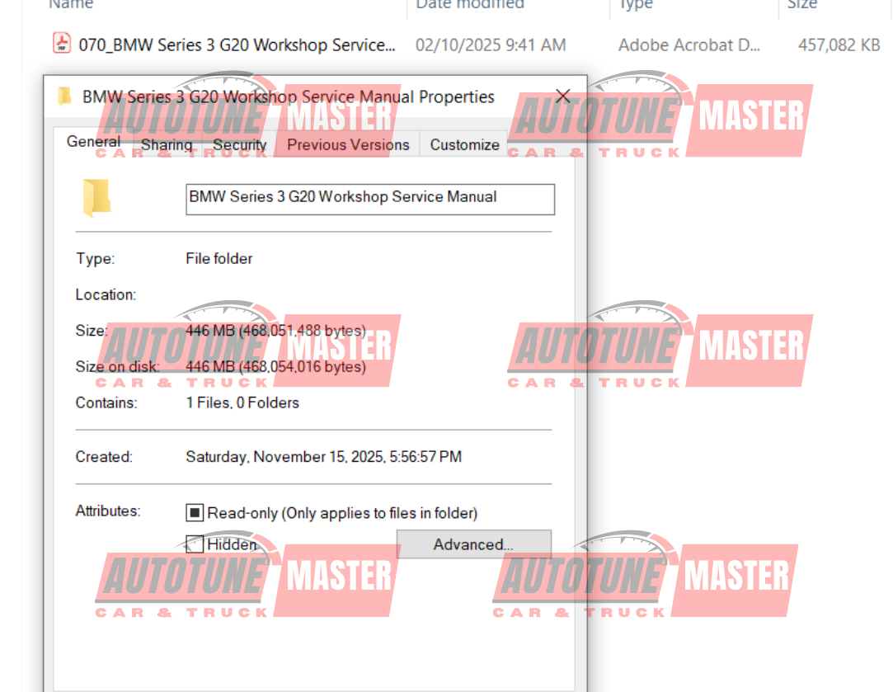Image resolution: width=893 pixels, height=692 pixels.
Task: Click the Type column header
Action: (636, 5)
